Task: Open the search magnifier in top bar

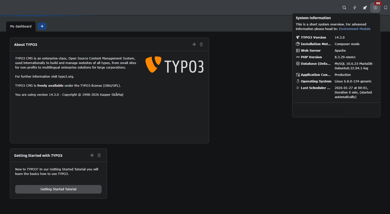Action: 344,8
